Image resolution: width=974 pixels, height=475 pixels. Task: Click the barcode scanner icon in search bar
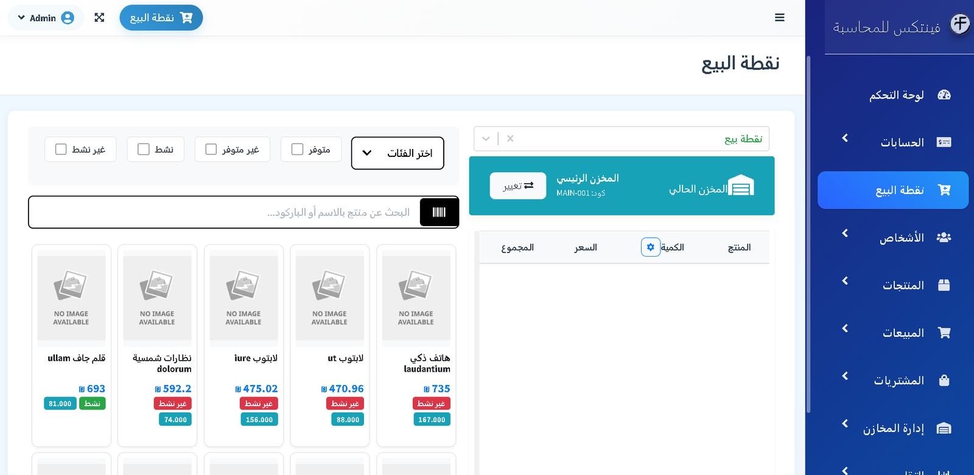[440, 212]
